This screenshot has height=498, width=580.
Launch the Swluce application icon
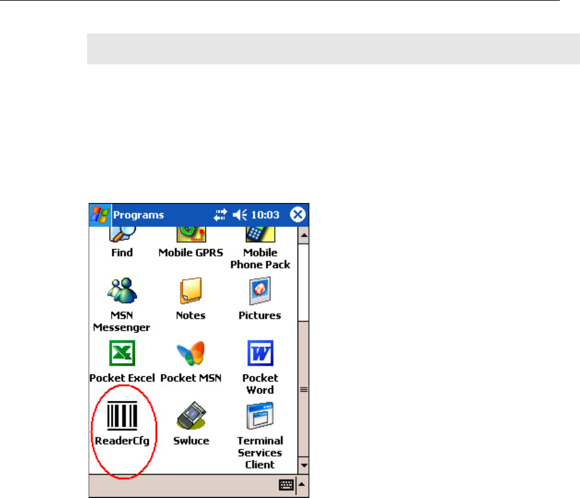(x=191, y=415)
